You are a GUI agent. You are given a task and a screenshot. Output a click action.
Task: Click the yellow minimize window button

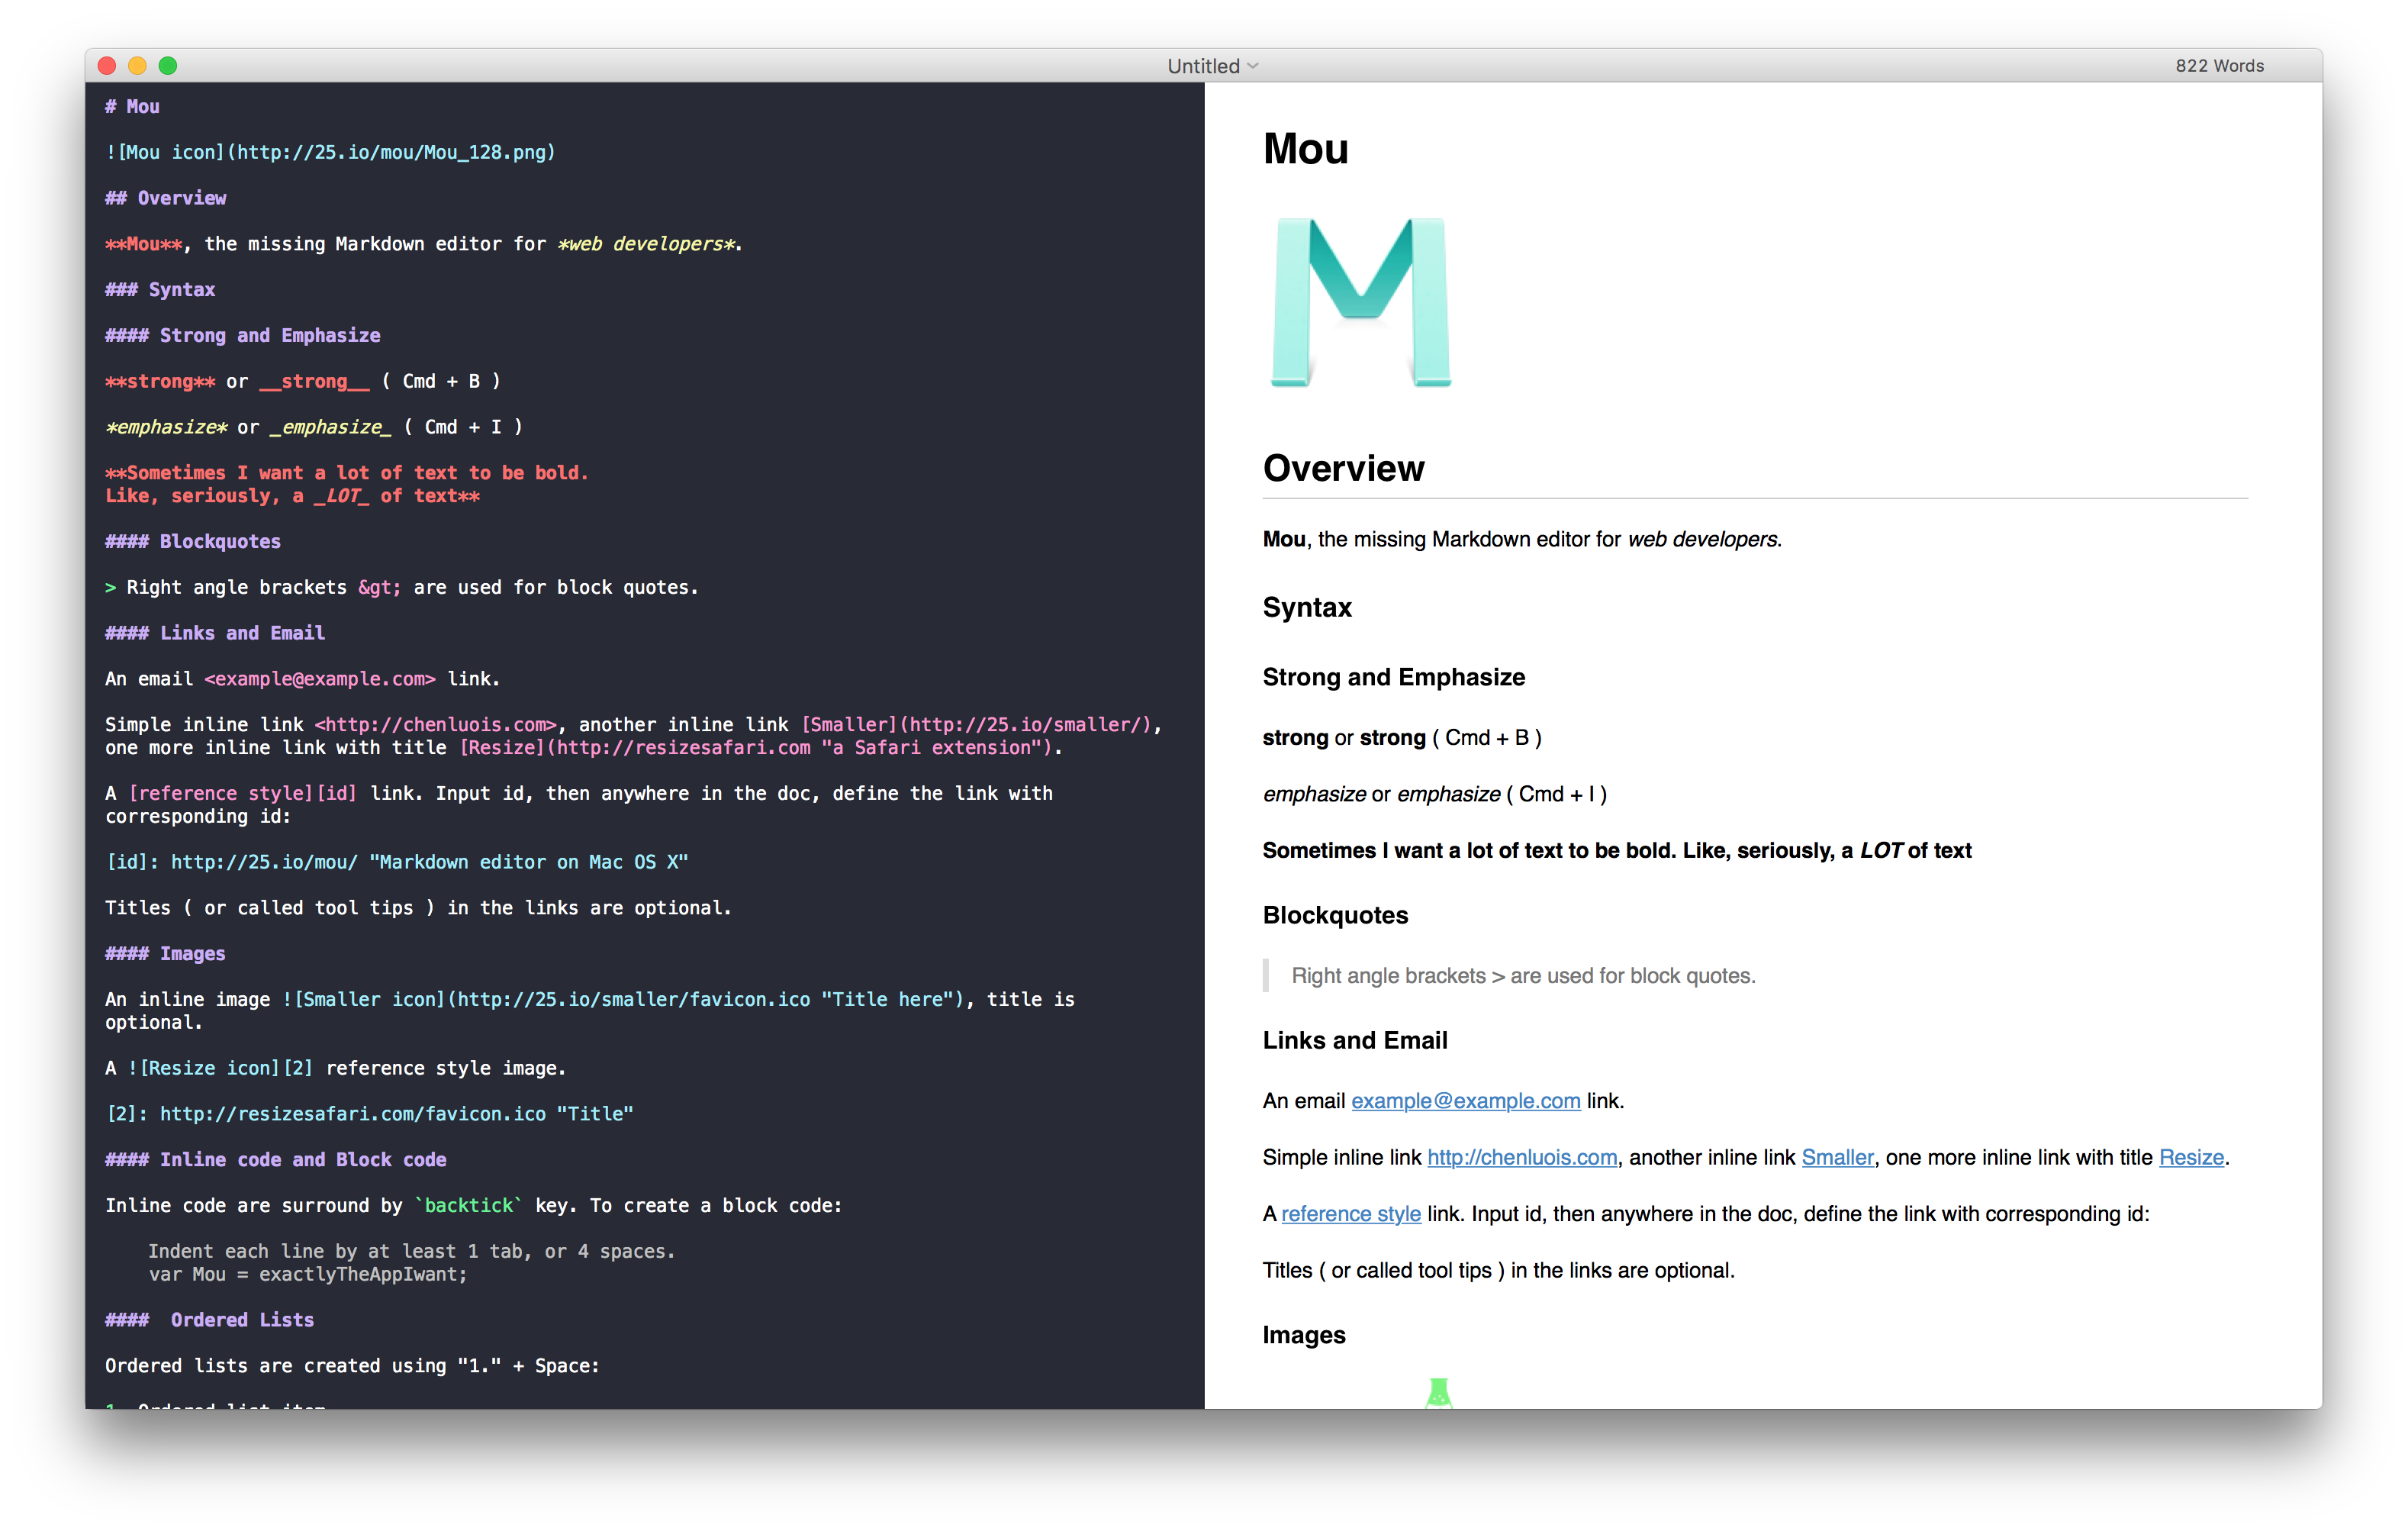(138, 66)
